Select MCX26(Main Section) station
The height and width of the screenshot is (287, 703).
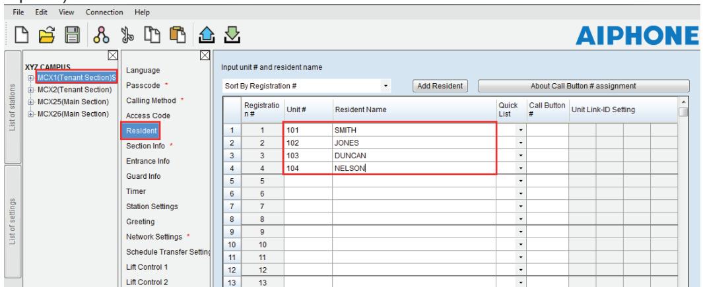73,114
